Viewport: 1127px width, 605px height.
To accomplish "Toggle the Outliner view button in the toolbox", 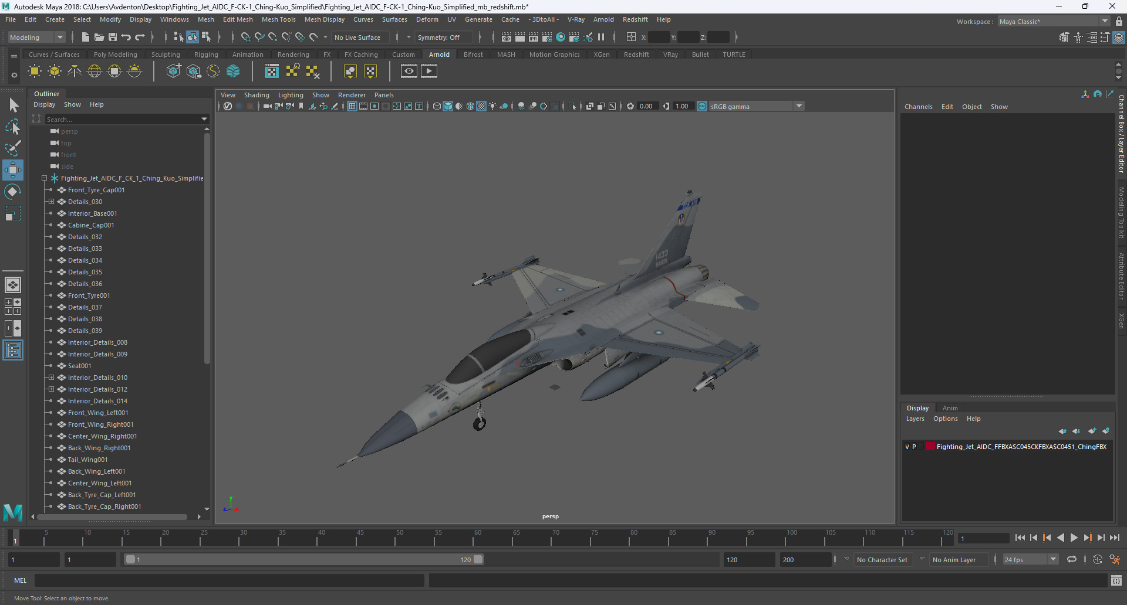I will [x=13, y=351].
